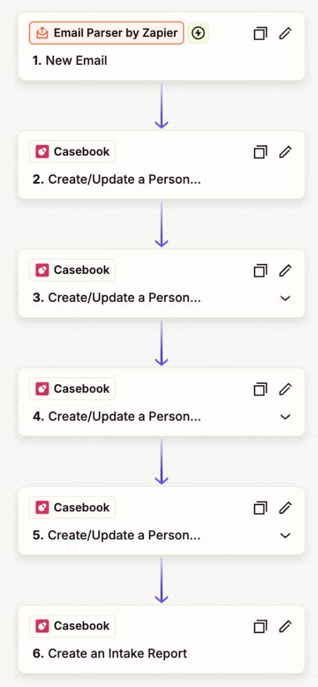Edit step 5 using pencil icon
Viewport: 318px width, 687px height.
(285, 508)
